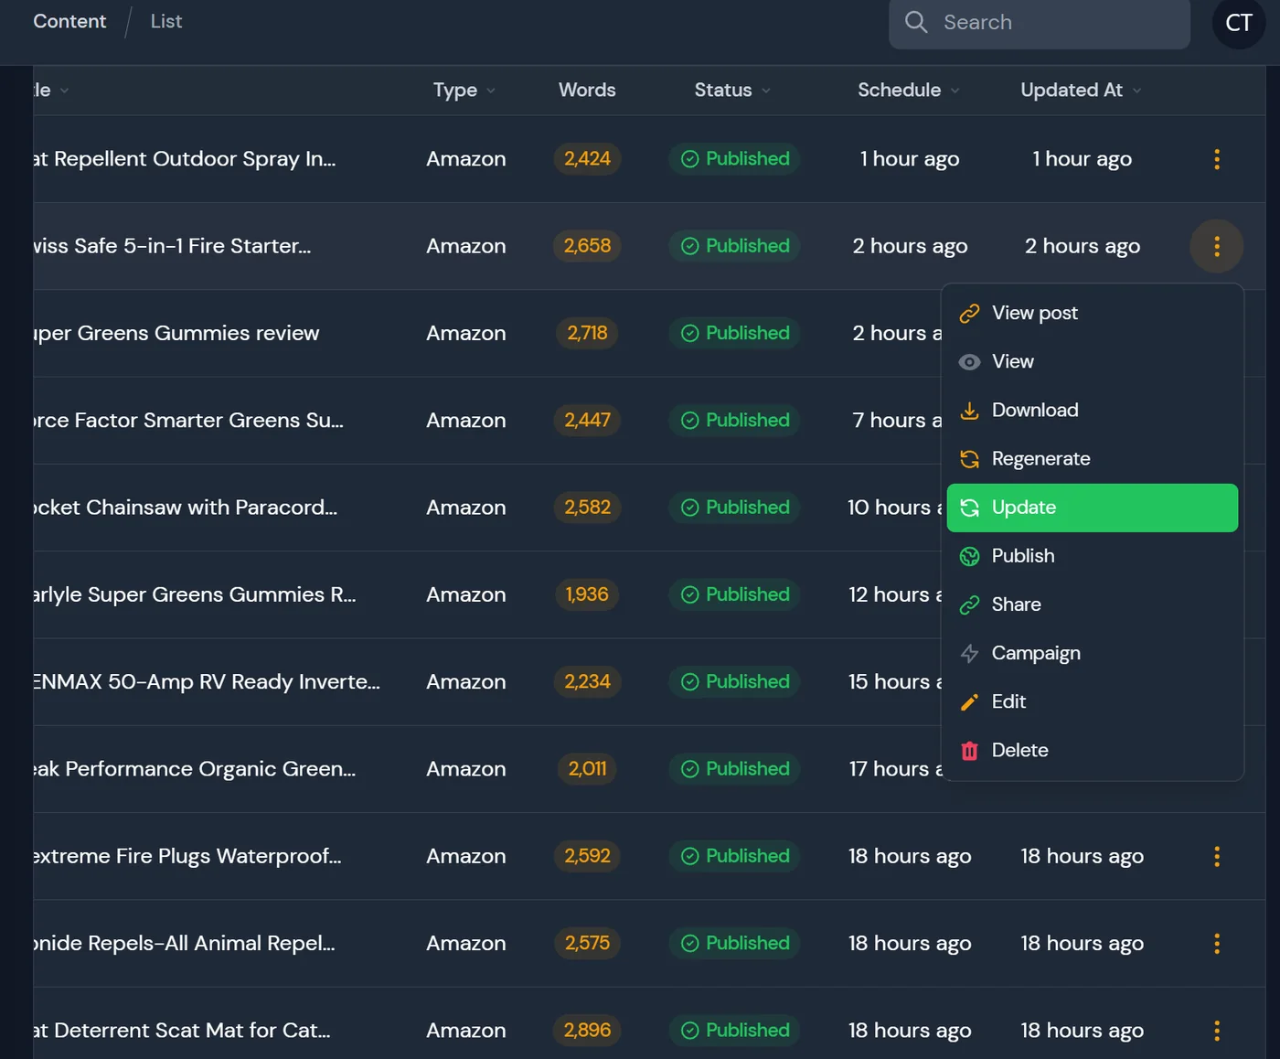The height and width of the screenshot is (1059, 1280).
Task: Click the Title column sort chevron
Action: [64, 91]
